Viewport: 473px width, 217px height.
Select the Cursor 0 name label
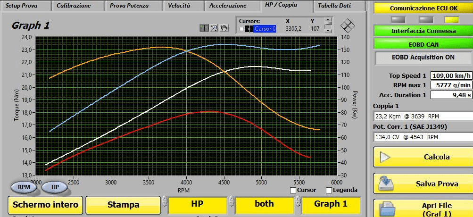[265, 29]
